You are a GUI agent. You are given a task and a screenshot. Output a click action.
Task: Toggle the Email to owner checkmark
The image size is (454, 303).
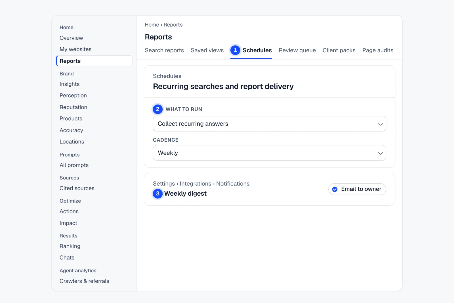335,189
